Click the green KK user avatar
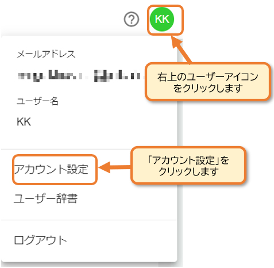The height and width of the screenshot is (268, 274). point(162,19)
